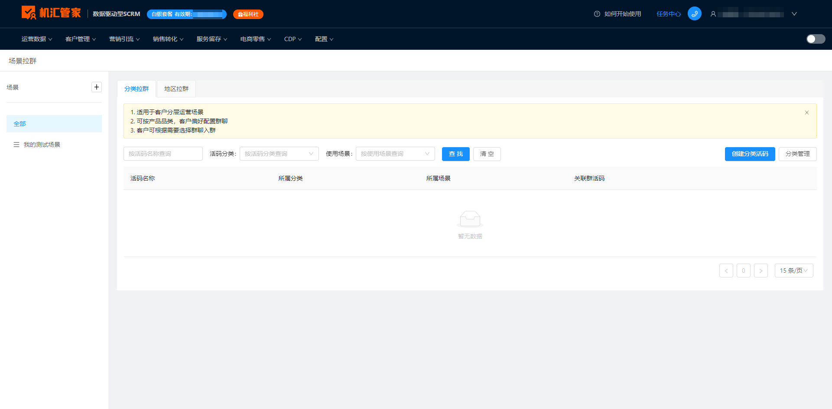The height and width of the screenshot is (409, 832).
Task: Click the 清空 button
Action: click(x=487, y=154)
